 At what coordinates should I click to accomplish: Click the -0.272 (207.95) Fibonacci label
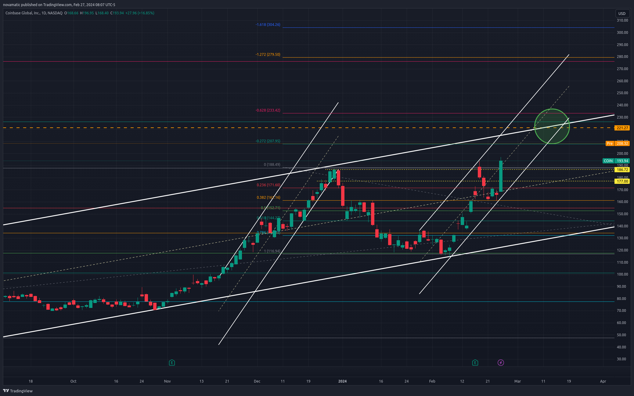pyautogui.click(x=268, y=141)
